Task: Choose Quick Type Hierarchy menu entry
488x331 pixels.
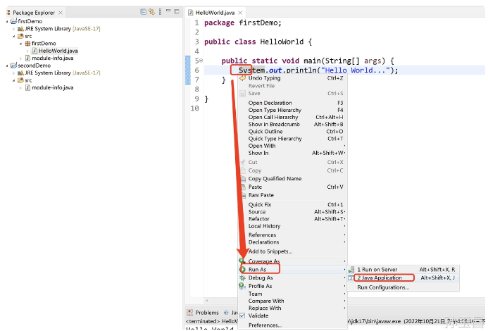Action: (292, 139)
